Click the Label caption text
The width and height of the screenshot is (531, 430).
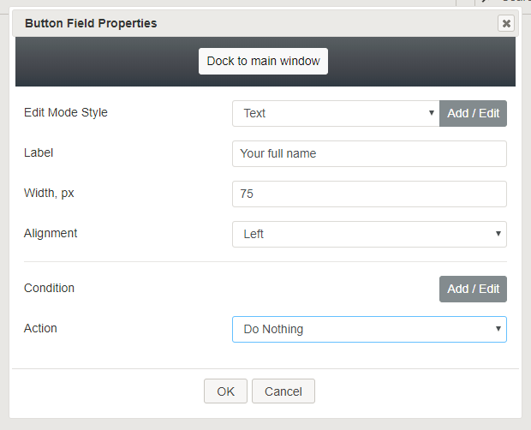coord(39,152)
